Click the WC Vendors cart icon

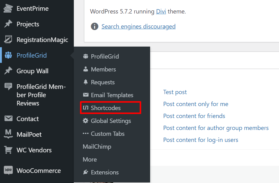tap(8, 150)
